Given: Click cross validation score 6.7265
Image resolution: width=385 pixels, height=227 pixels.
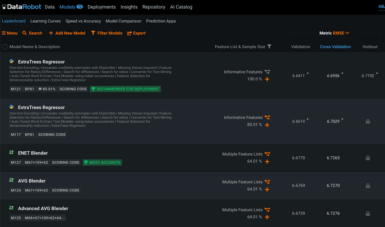Looking at the screenshot, I should pos(333,158).
